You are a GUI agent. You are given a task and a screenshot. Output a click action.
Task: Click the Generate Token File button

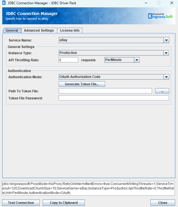pos(82,84)
